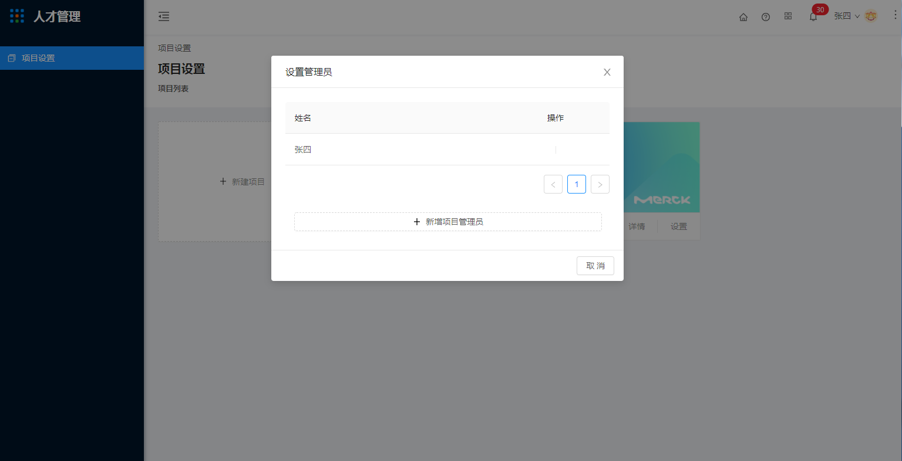Open 设置 link on Merck project card

tap(679, 226)
